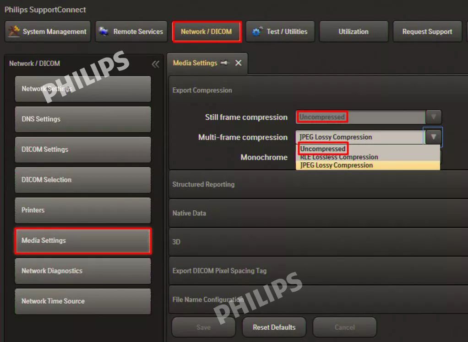Click the Monochrome label
Screen dimensions: 468x342
tap(264, 157)
